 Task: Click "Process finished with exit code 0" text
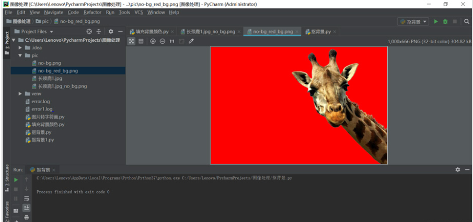pyautogui.click(x=73, y=192)
